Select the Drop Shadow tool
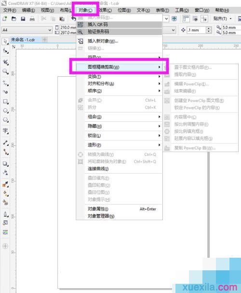Image resolution: width=241 pixels, height=293 pixels. coord(5,164)
